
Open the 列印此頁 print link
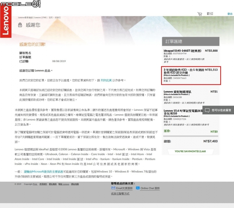tap(106, 80)
